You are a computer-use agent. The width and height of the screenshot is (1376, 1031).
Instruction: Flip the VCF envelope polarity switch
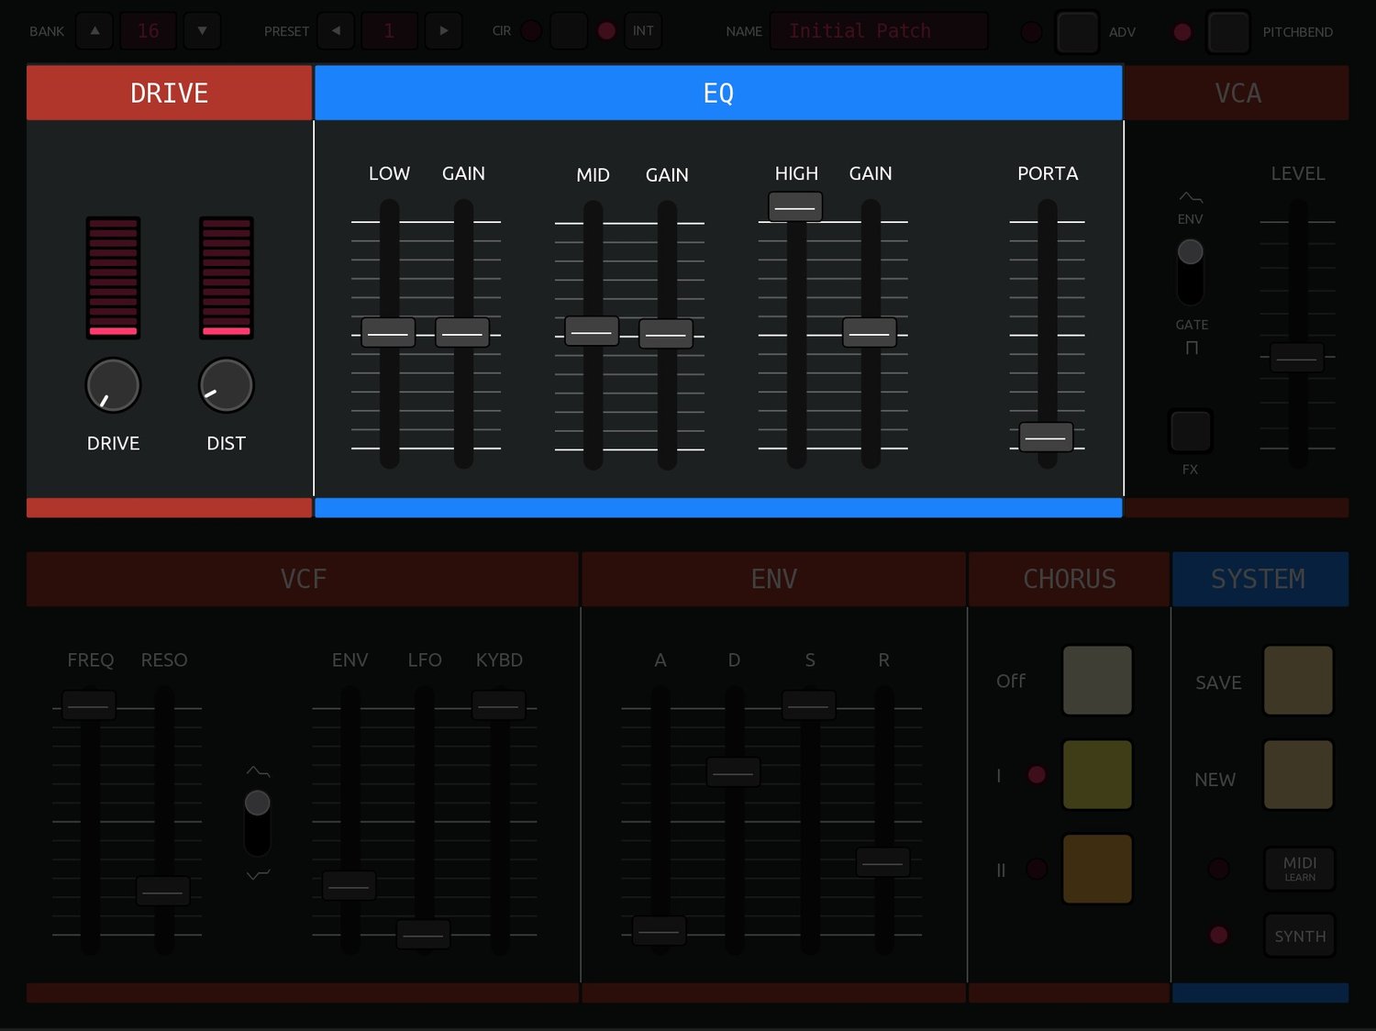click(258, 823)
